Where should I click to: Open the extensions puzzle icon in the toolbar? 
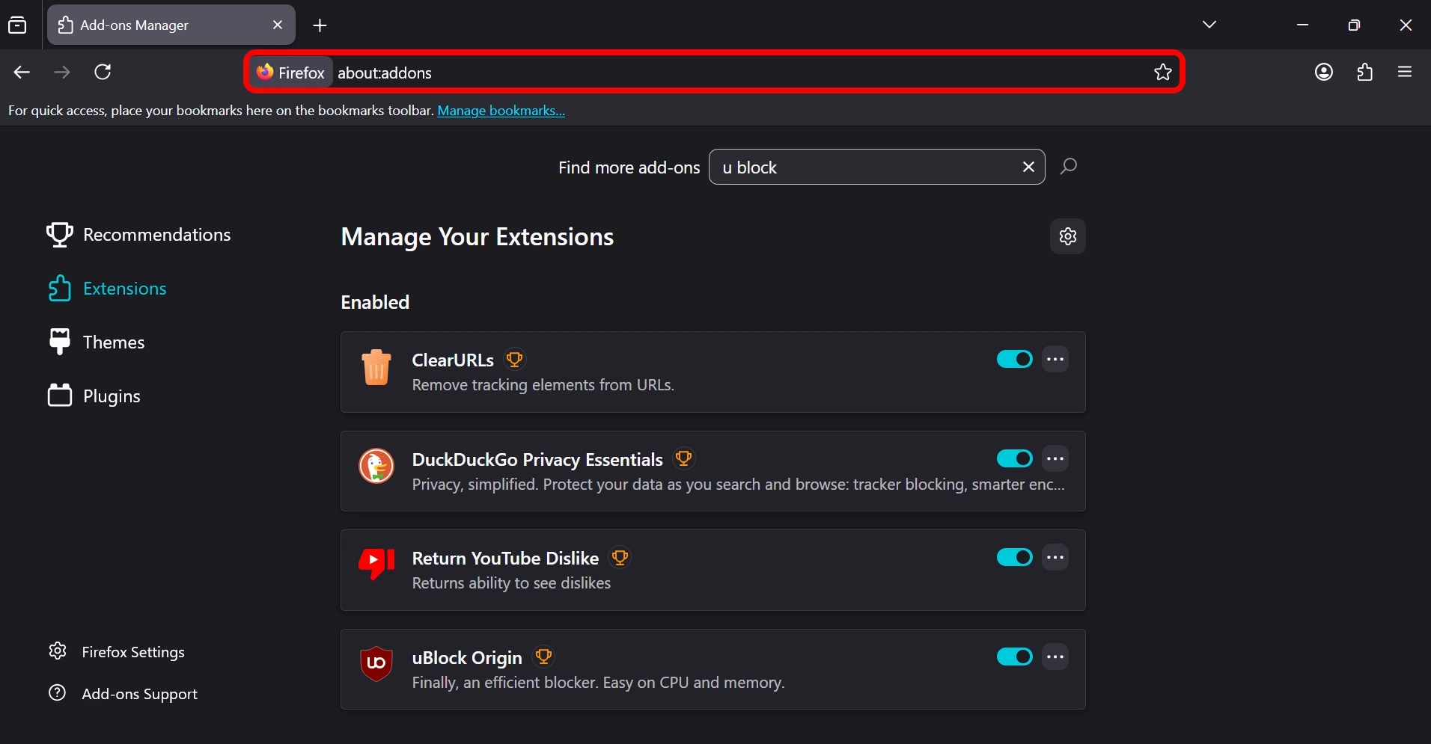[1365, 72]
